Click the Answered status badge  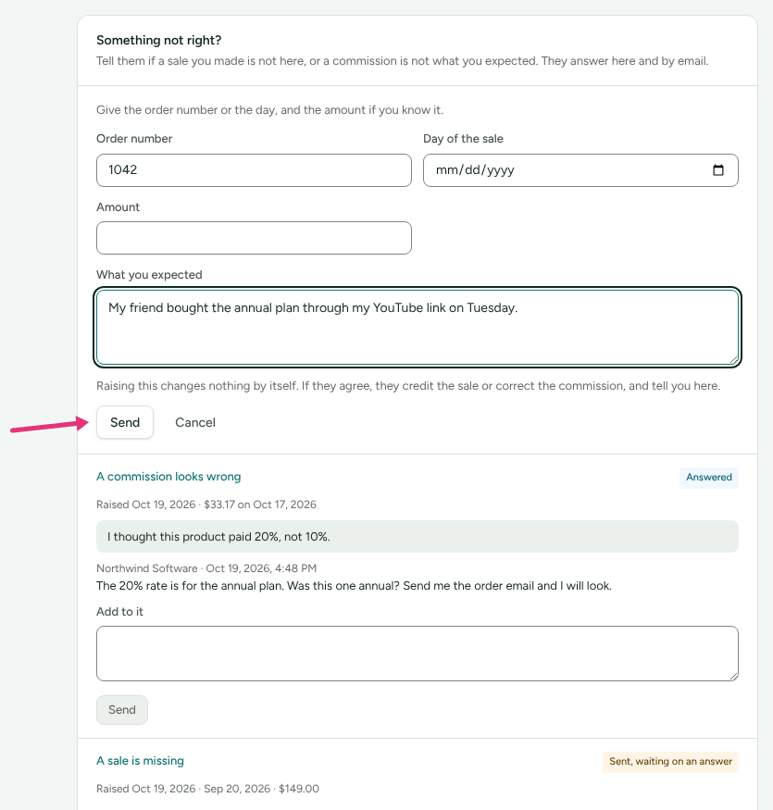pos(709,478)
